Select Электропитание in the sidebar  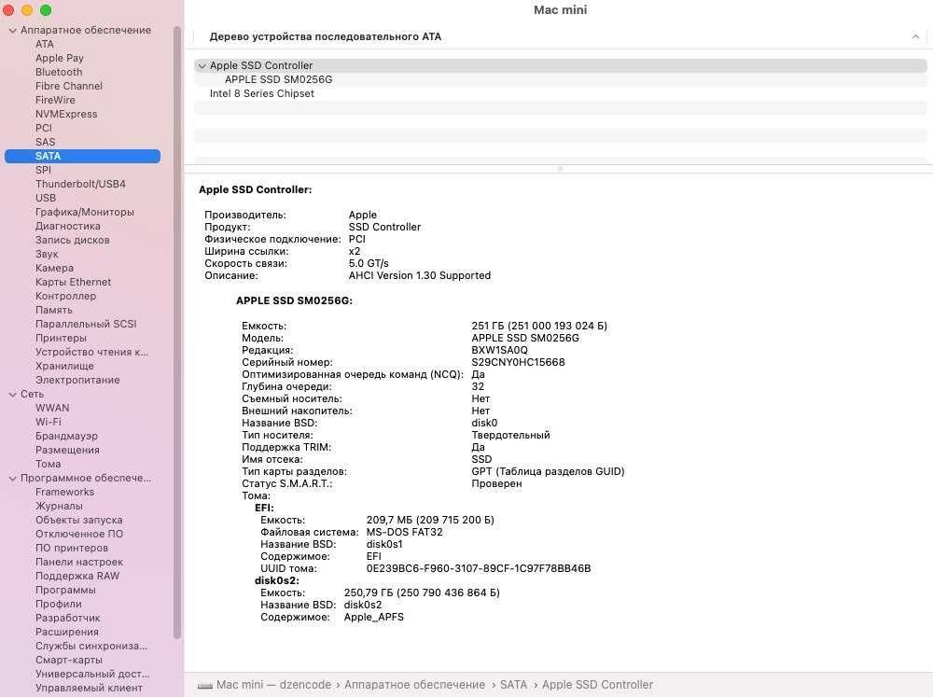[x=77, y=380]
